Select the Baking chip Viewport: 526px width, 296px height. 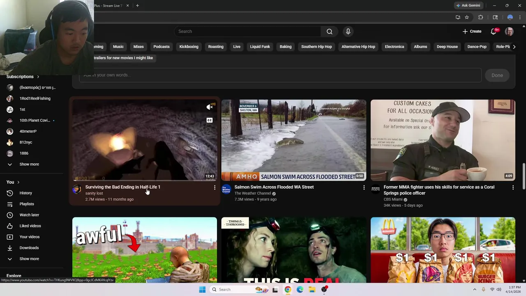[286, 46]
